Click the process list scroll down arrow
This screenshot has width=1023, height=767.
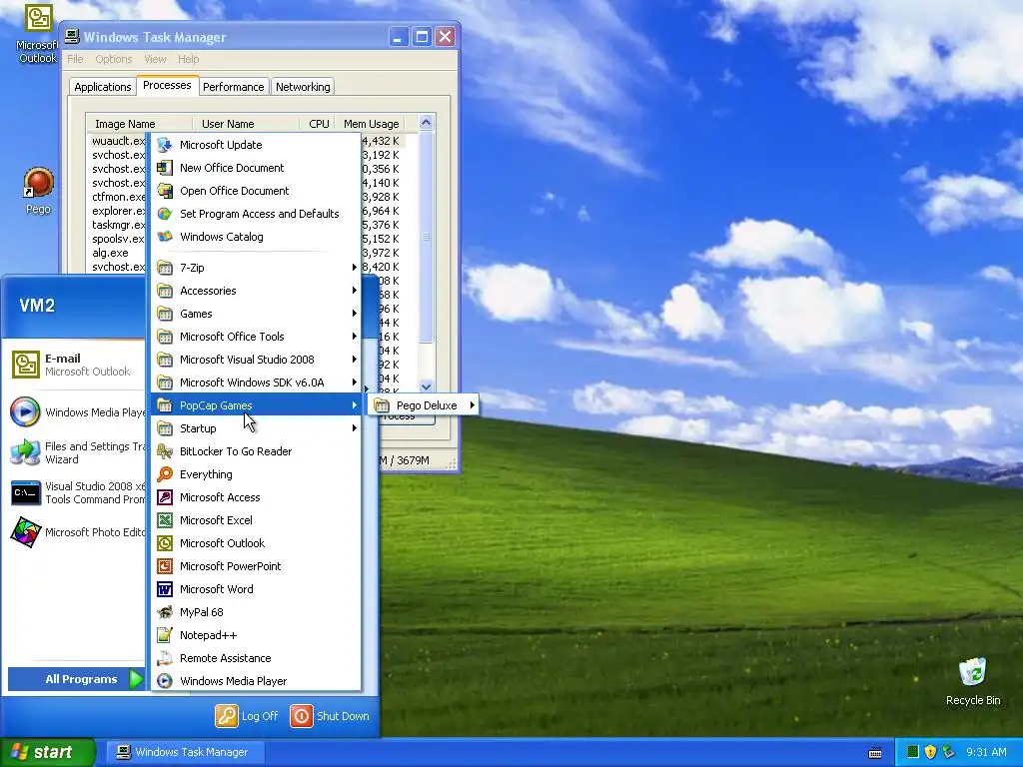(426, 386)
